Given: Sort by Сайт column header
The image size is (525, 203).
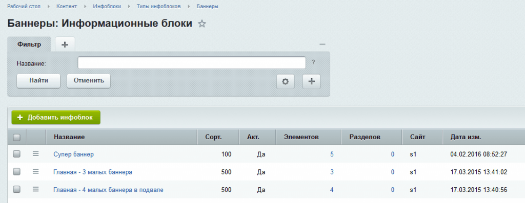Looking at the screenshot, I should [x=422, y=137].
